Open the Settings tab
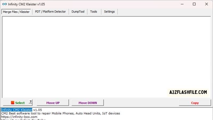Screen dimensions: 213x120 (x=109, y=12)
